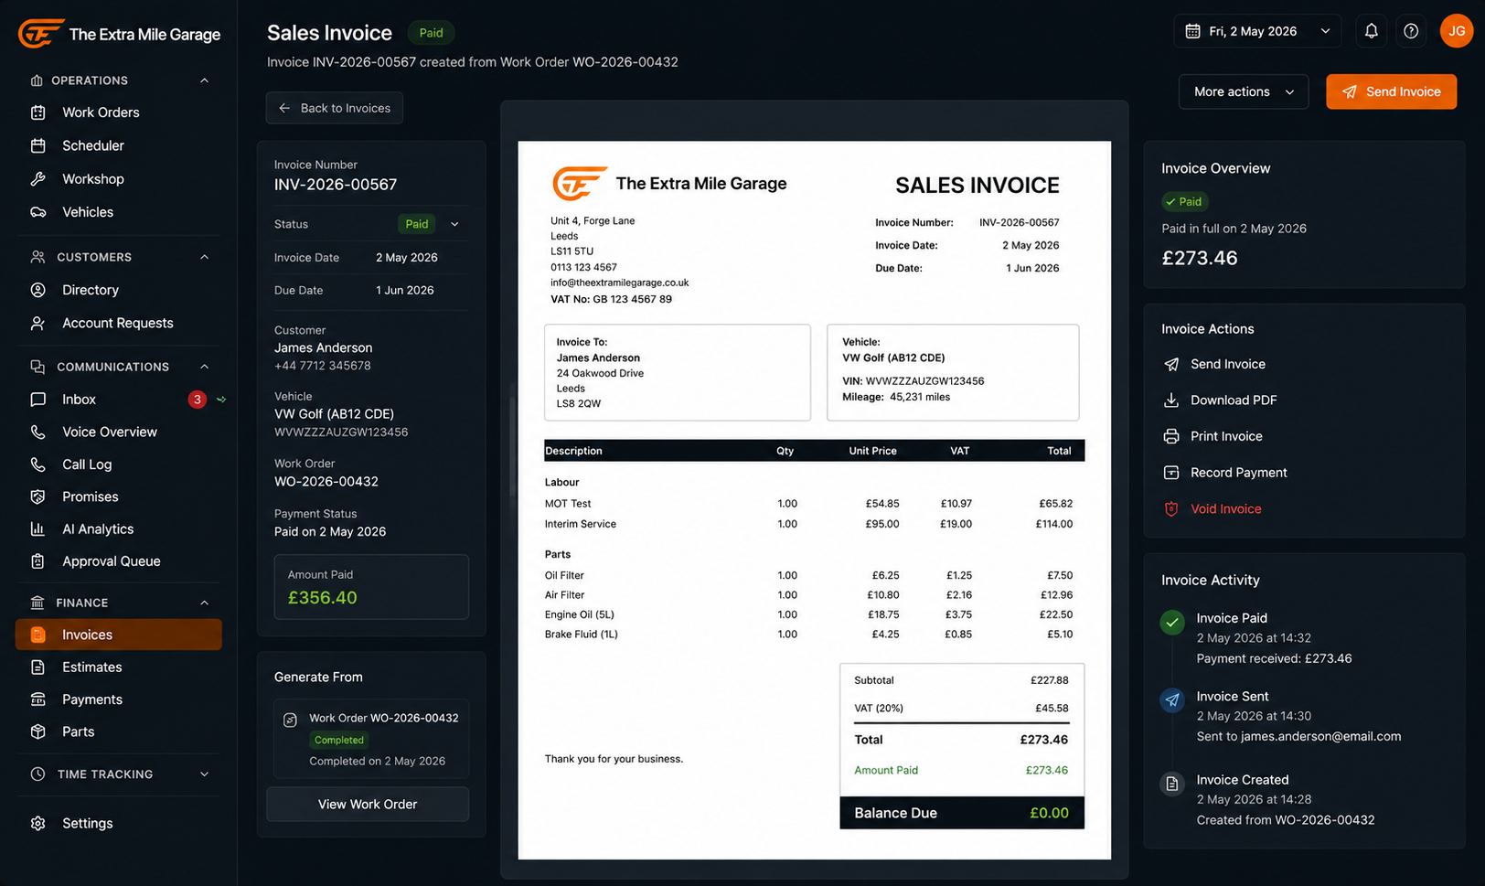Viewport: 1485px width, 886px height.
Task: Click the Download PDF icon
Action: [x=1171, y=400]
